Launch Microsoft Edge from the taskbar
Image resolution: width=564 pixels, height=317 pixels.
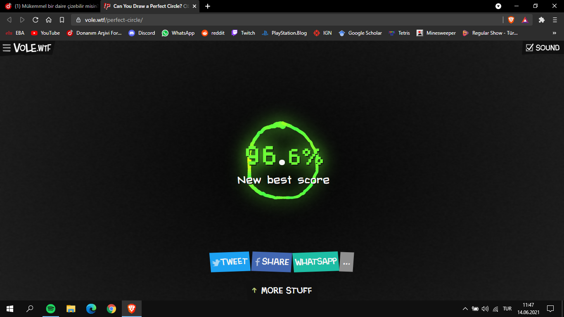(91, 309)
